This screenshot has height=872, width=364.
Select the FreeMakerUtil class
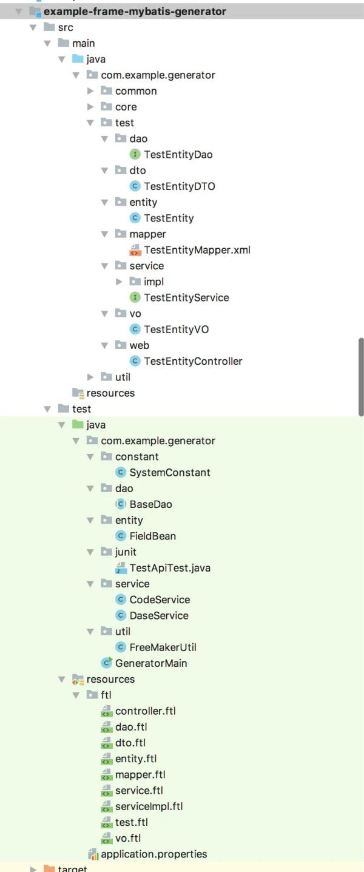coord(163,647)
